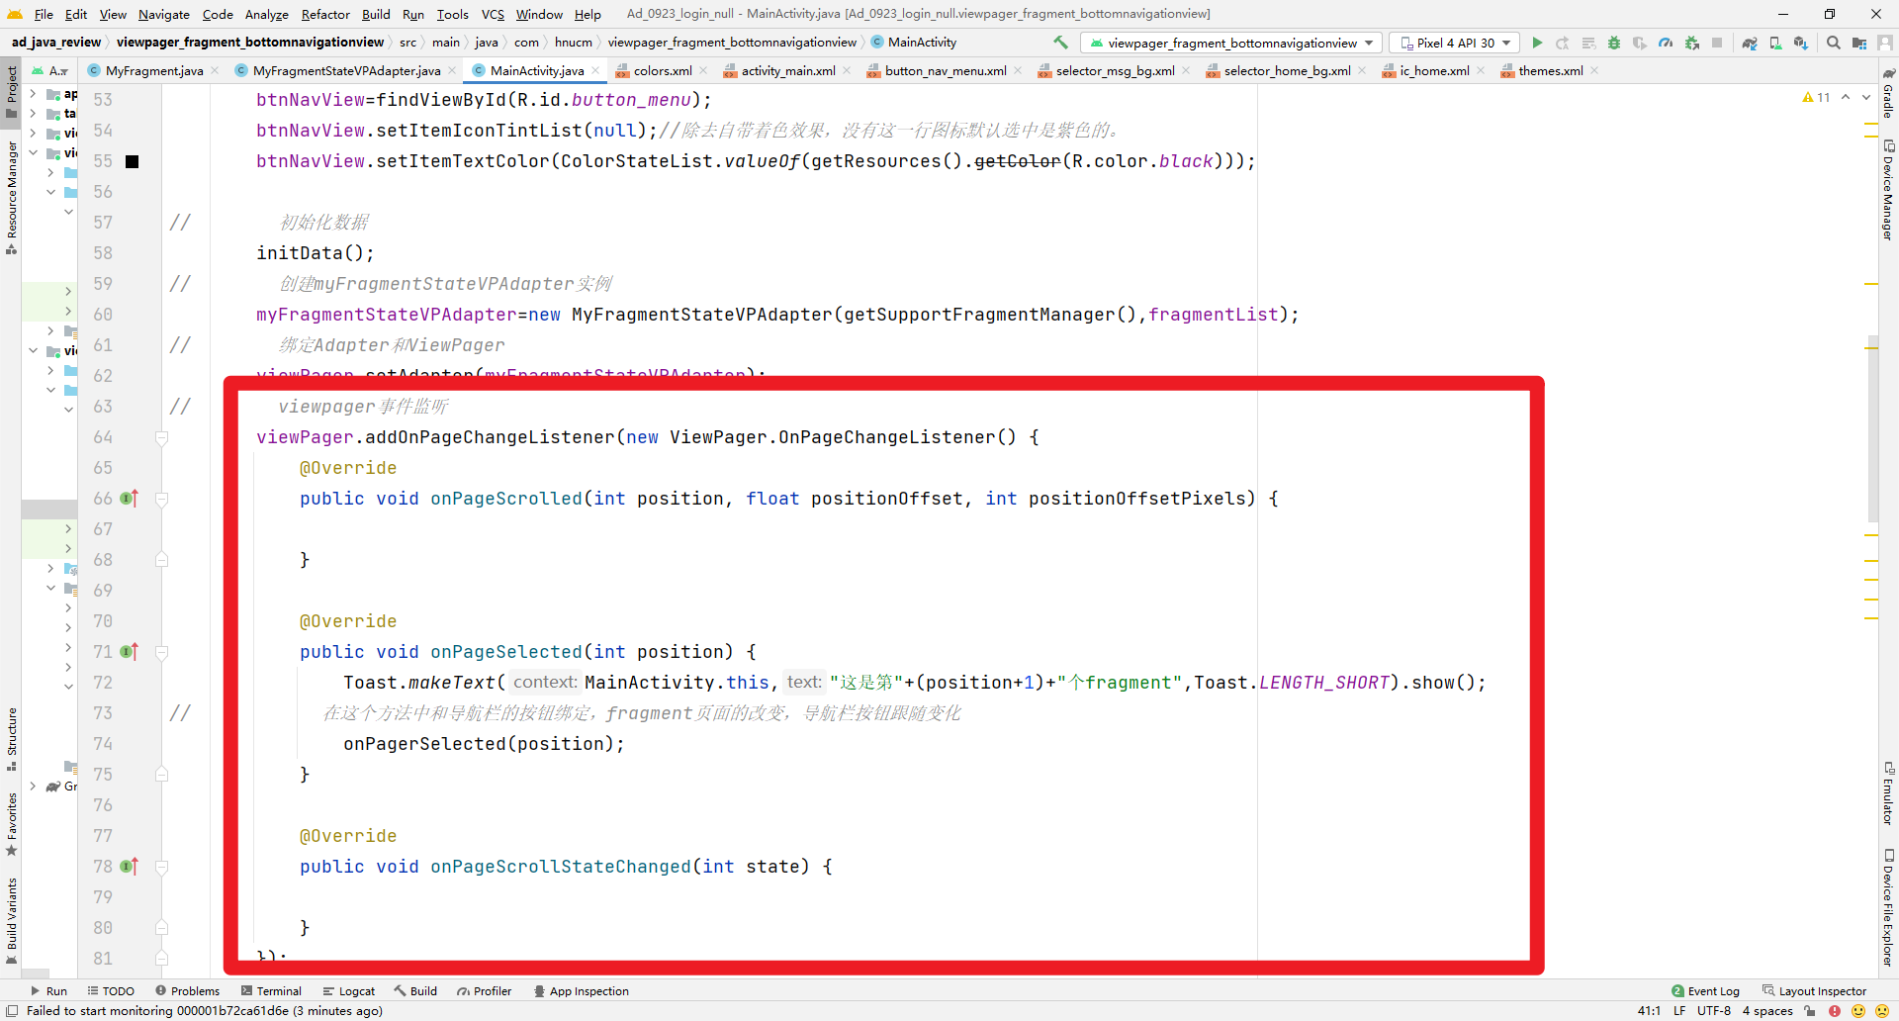Open the SDK Manager toolbar icon
Viewport: 1899px width, 1021px height.
click(x=1800, y=43)
